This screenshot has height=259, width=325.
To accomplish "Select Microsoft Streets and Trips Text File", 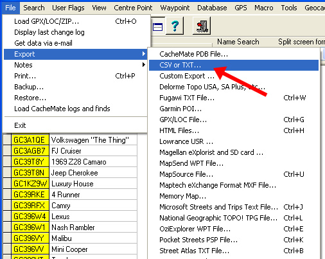I will 234,207.
